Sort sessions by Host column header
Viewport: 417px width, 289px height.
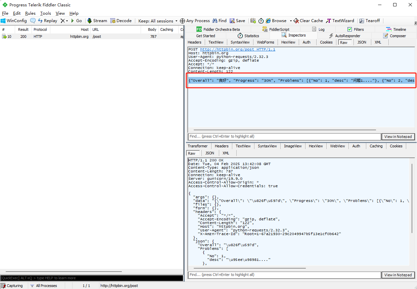70,29
